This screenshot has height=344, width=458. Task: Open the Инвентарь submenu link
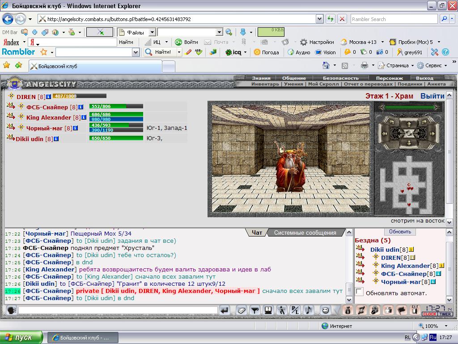point(265,84)
